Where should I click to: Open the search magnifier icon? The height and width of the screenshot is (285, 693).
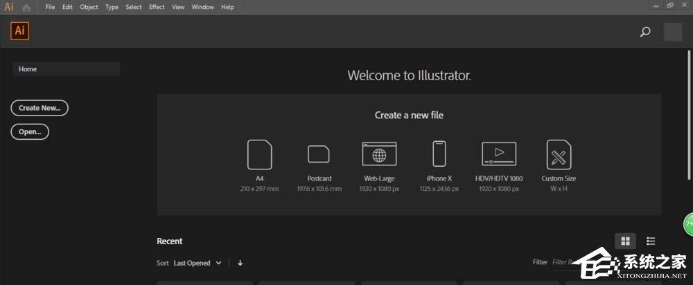(645, 32)
